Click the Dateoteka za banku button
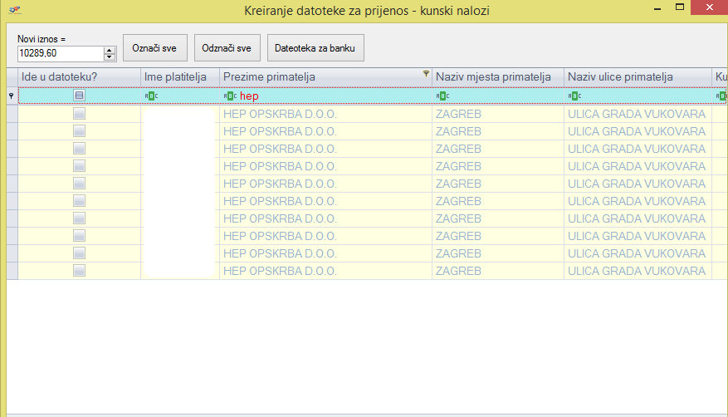The width and height of the screenshot is (728, 417). tap(315, 48)
